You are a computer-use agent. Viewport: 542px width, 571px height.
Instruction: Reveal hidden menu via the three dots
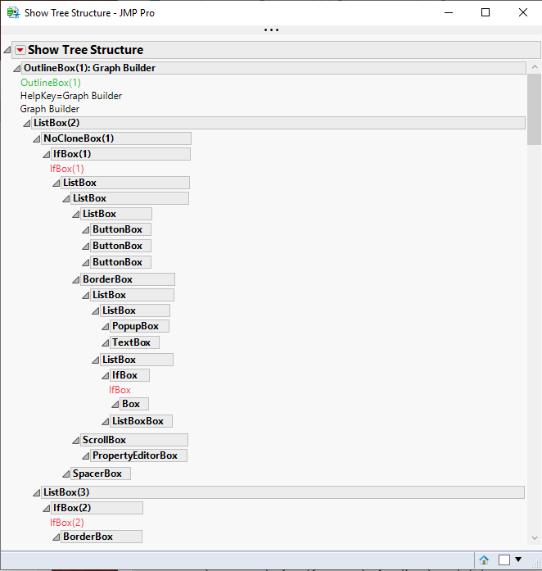[x=272, y=29]
